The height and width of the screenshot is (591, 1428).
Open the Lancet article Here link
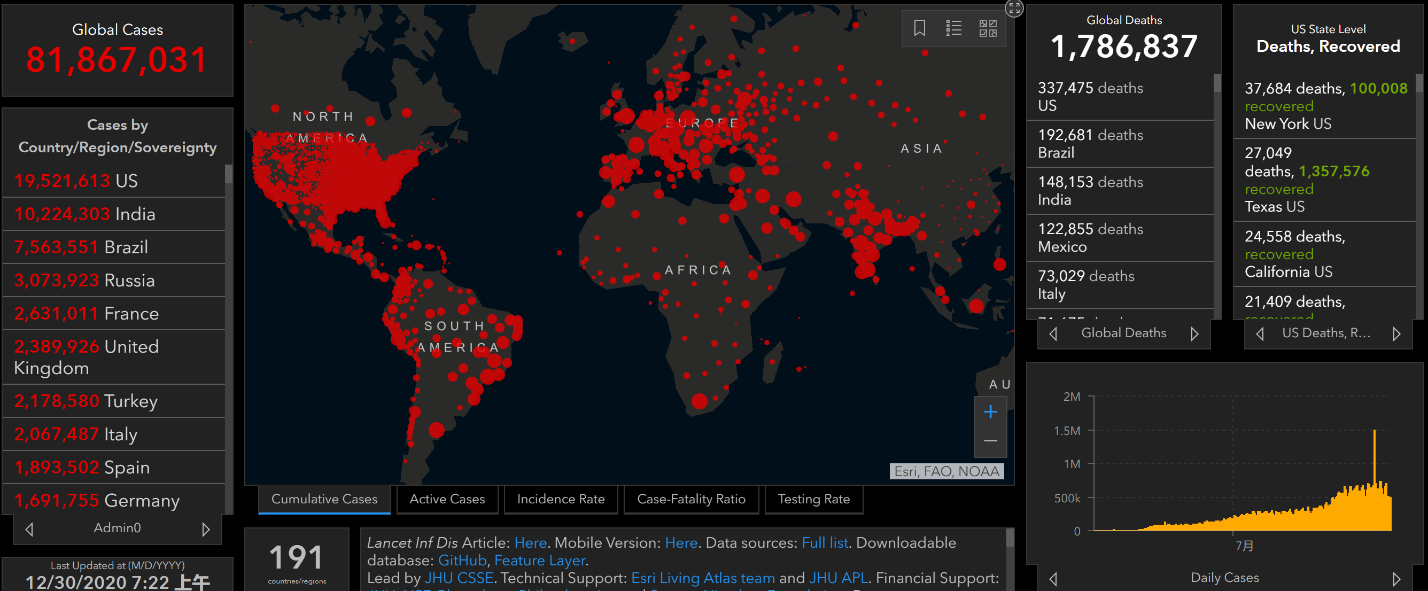pos(531,543)
